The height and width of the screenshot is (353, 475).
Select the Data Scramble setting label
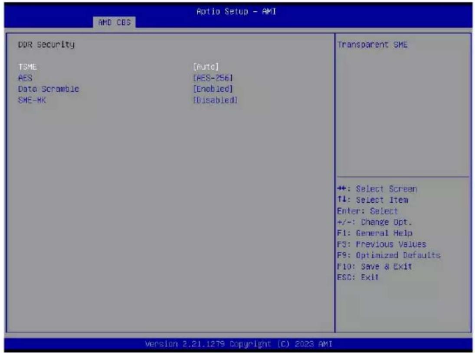click(x=49, y=89)
